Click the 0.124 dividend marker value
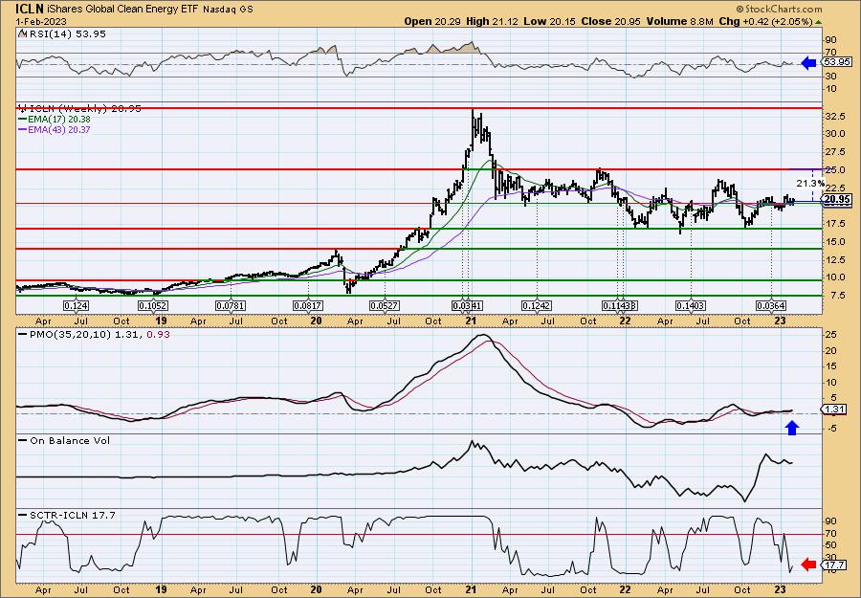 76,306
